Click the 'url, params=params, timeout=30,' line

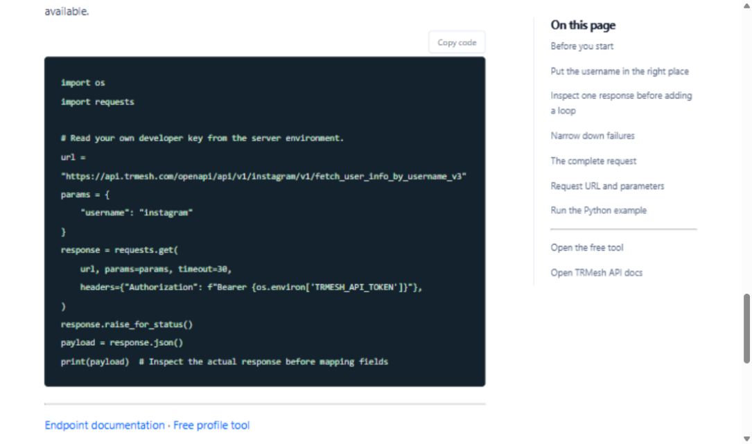click(155, 269)
